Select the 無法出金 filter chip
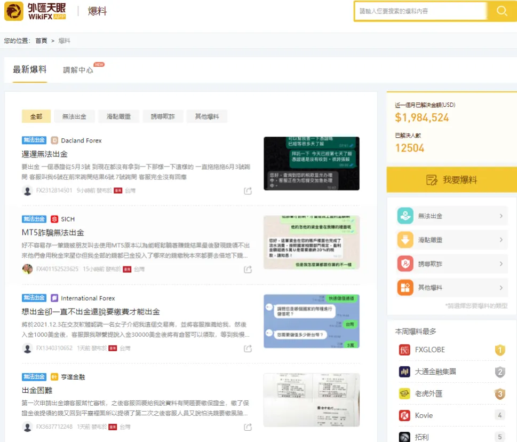 pyautogui.click(x=74, y=116)
